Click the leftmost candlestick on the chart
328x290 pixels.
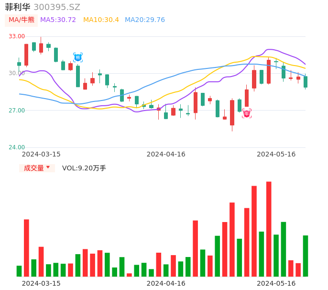click(19, 64)
